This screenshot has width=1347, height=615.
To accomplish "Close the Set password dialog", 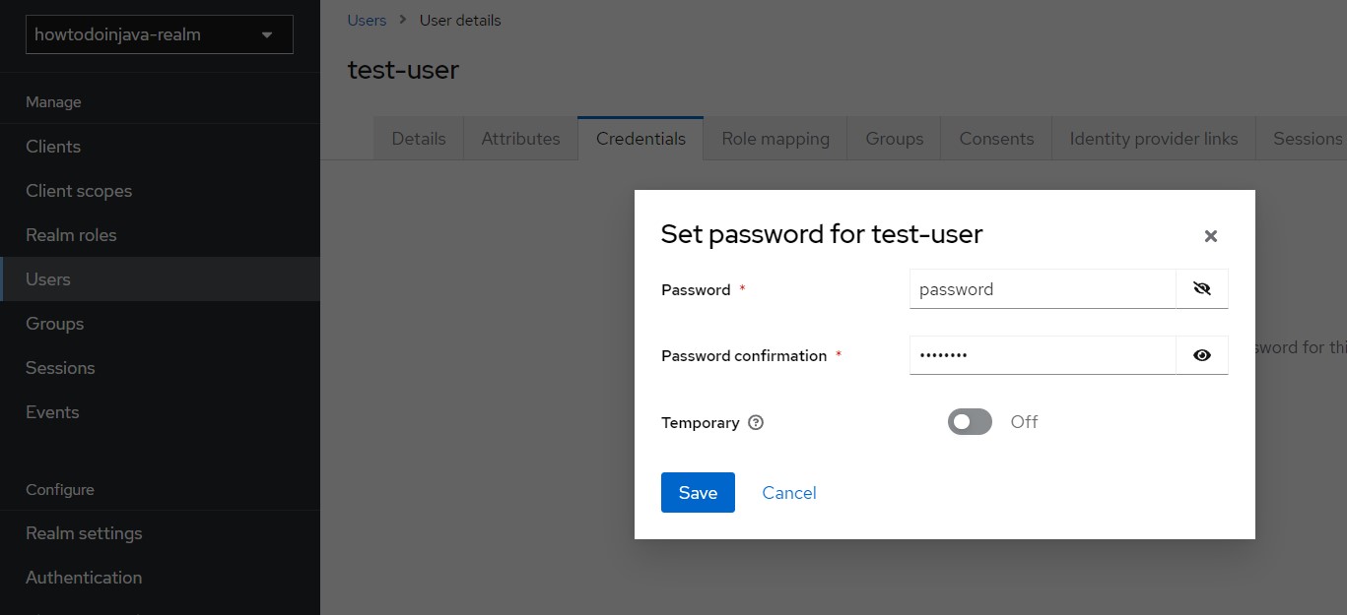I will tap(1210, 236).
